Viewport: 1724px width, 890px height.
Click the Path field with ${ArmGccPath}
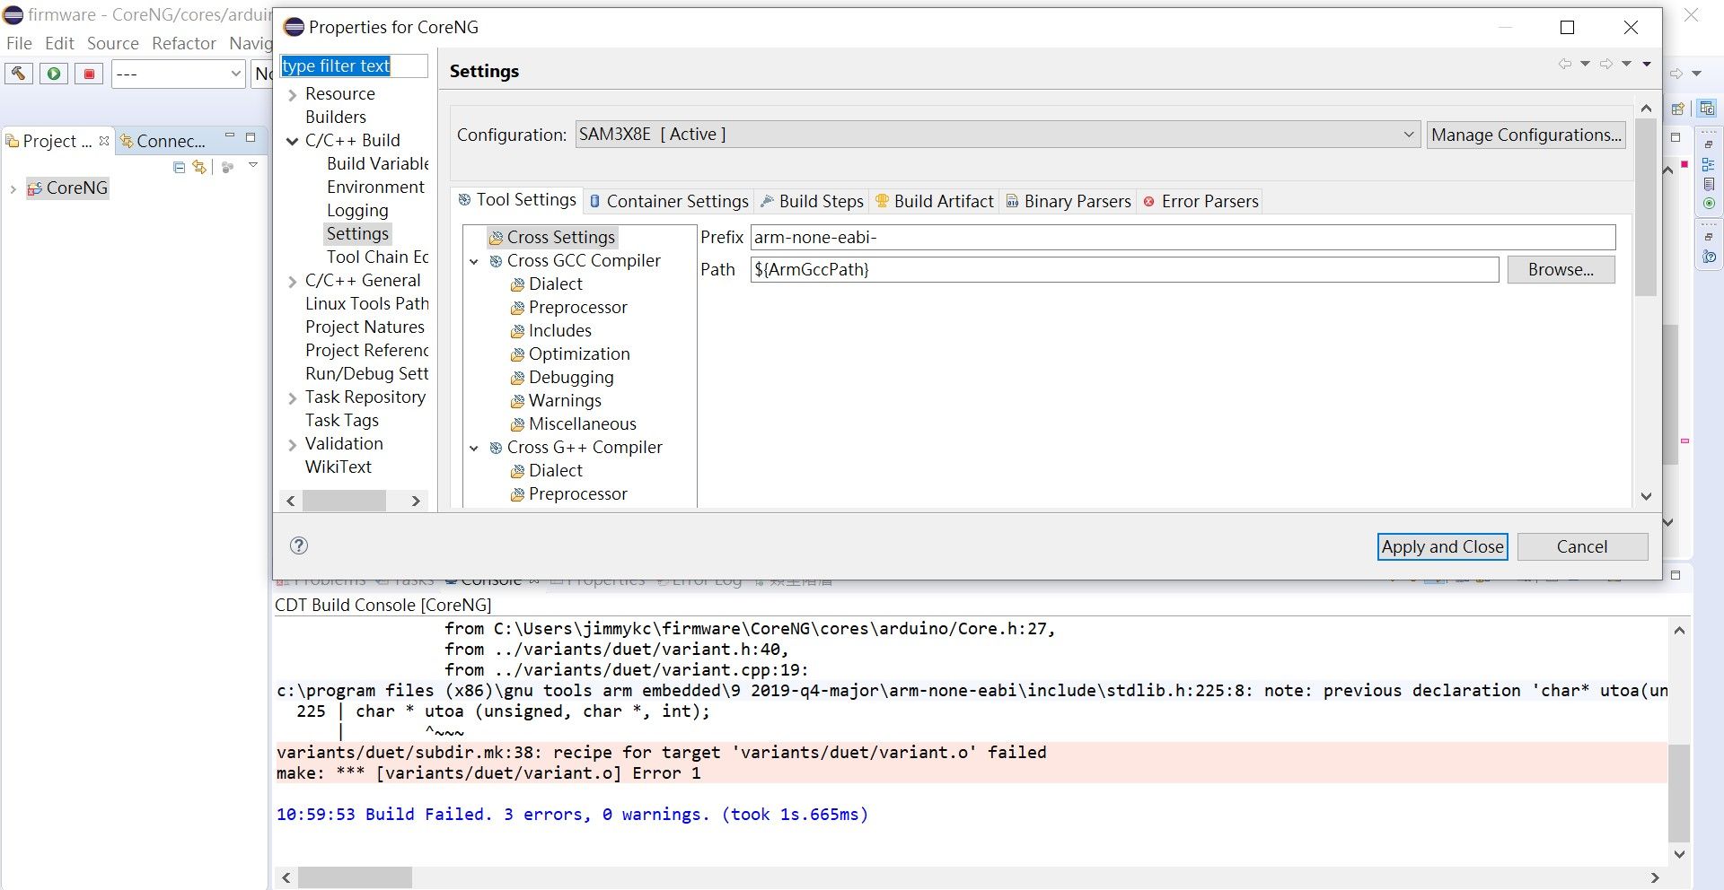pyautogui.click(x=1124, y=269)
